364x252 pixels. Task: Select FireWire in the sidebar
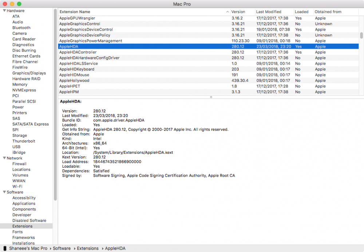pos(20,68)
